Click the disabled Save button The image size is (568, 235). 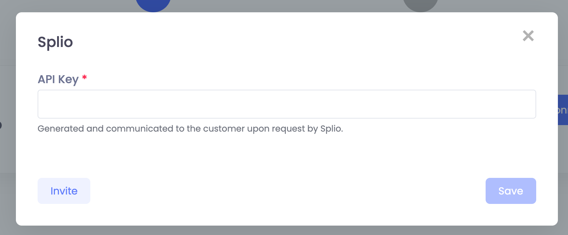coord(511,191)
